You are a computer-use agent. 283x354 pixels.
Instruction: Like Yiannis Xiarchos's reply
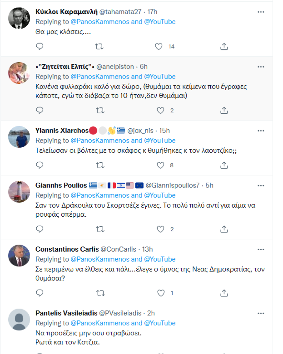(x=160, y=165)
